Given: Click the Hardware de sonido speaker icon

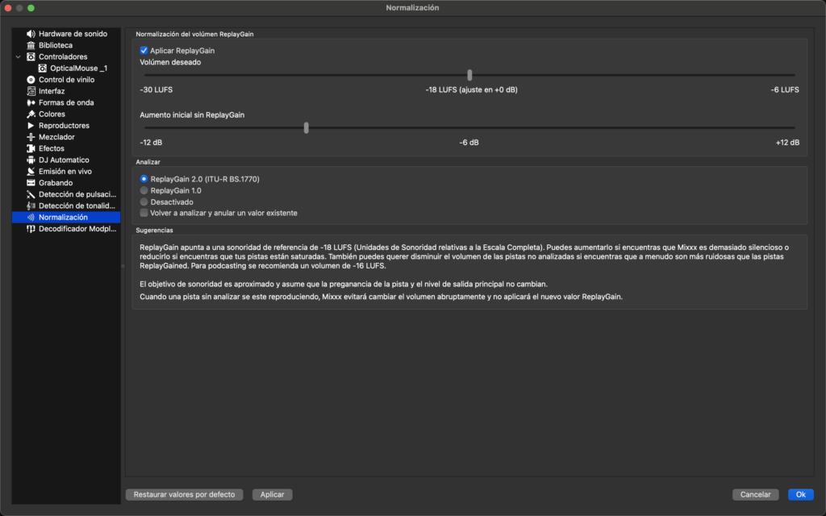Looking at the screenshot, I should tap(31, 34).
